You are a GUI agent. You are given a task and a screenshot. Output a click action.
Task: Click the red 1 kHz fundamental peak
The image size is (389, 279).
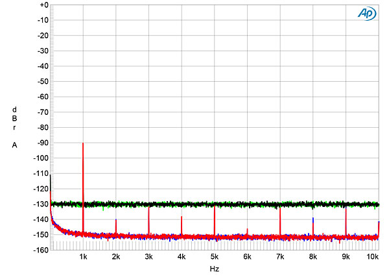83,189
